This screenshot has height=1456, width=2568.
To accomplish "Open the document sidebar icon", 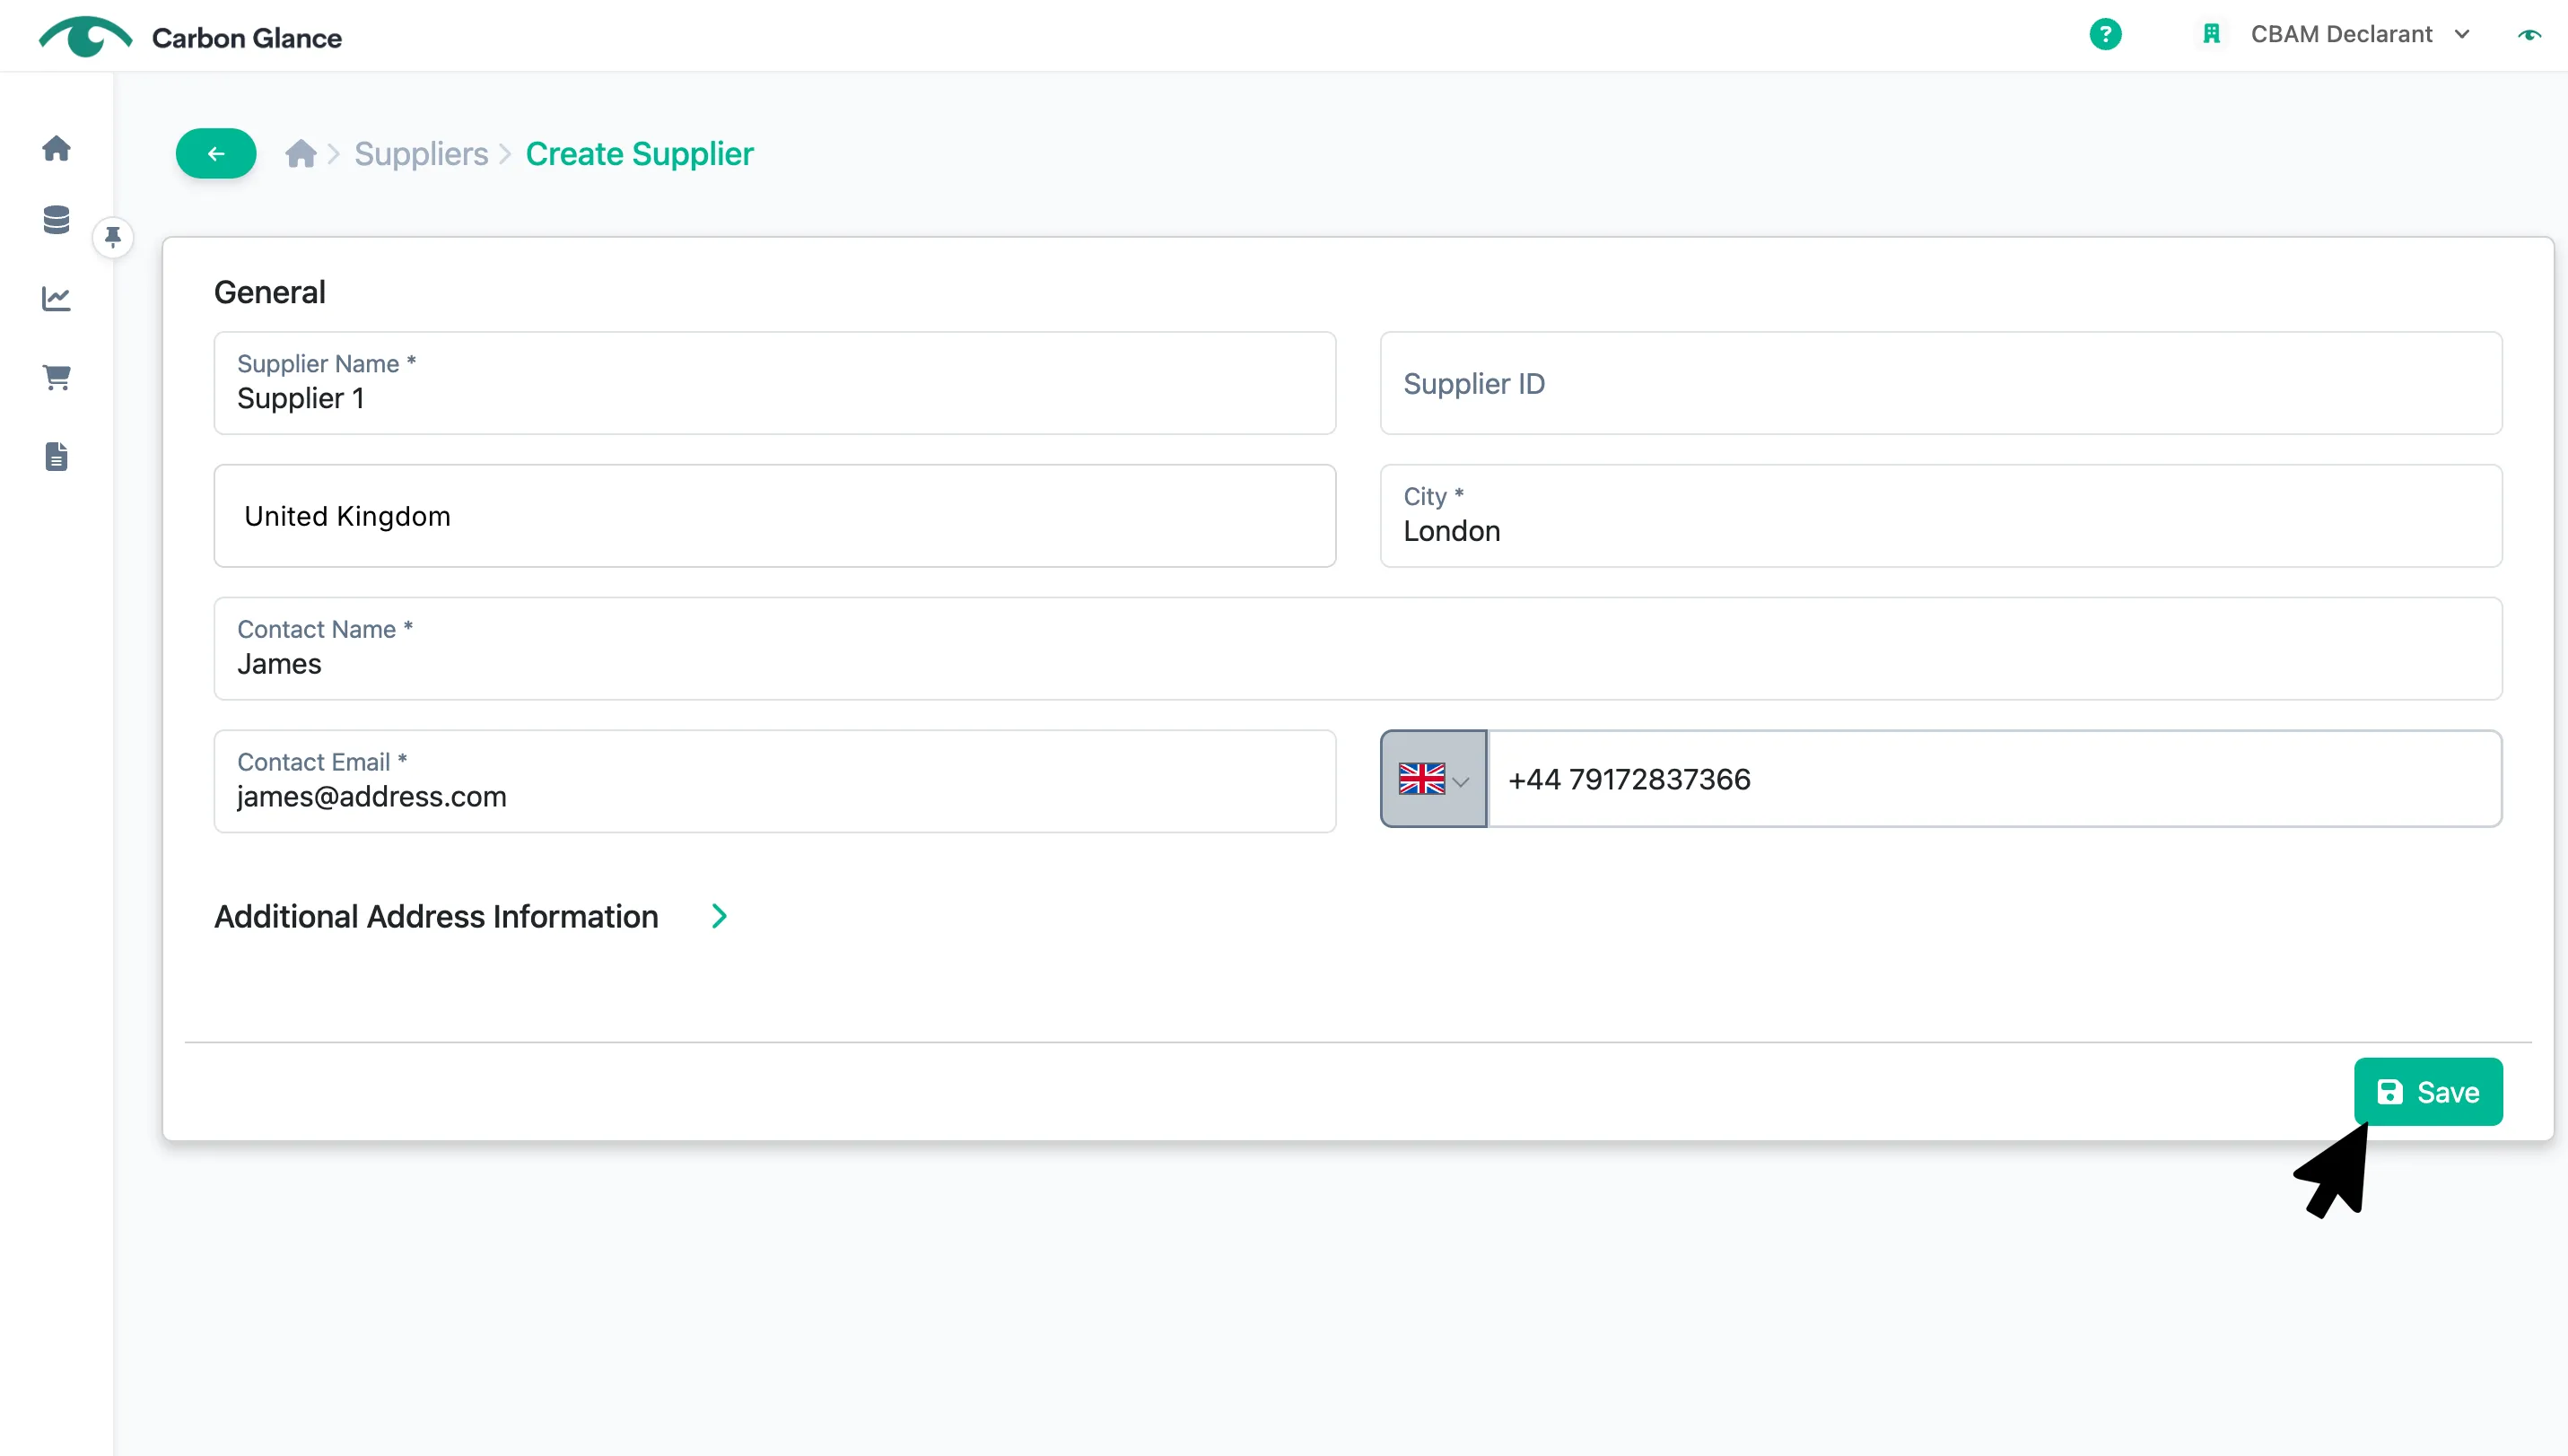I will coord(57,456).
